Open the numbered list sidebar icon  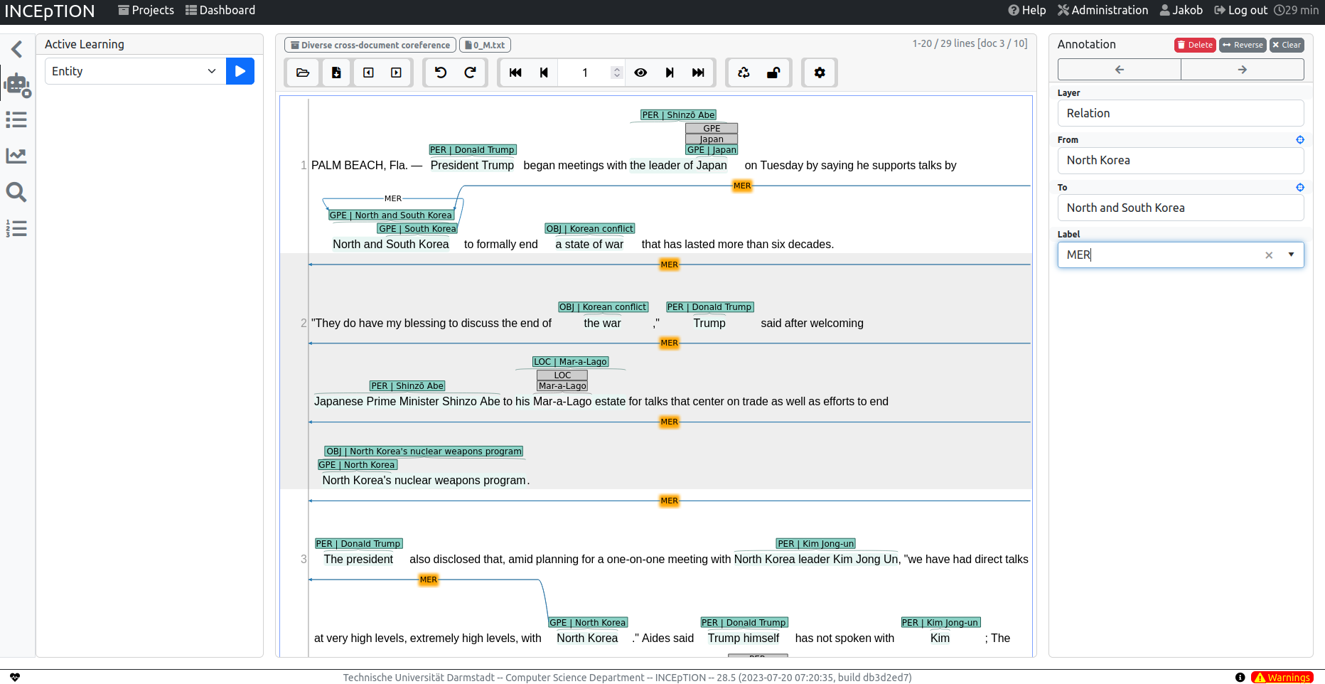(x=16, y=228)
